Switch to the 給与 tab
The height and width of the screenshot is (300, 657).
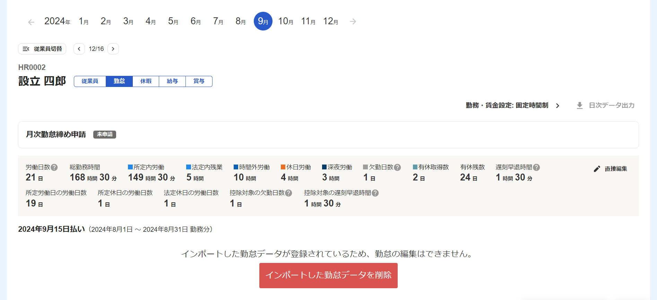coord(172,81)
